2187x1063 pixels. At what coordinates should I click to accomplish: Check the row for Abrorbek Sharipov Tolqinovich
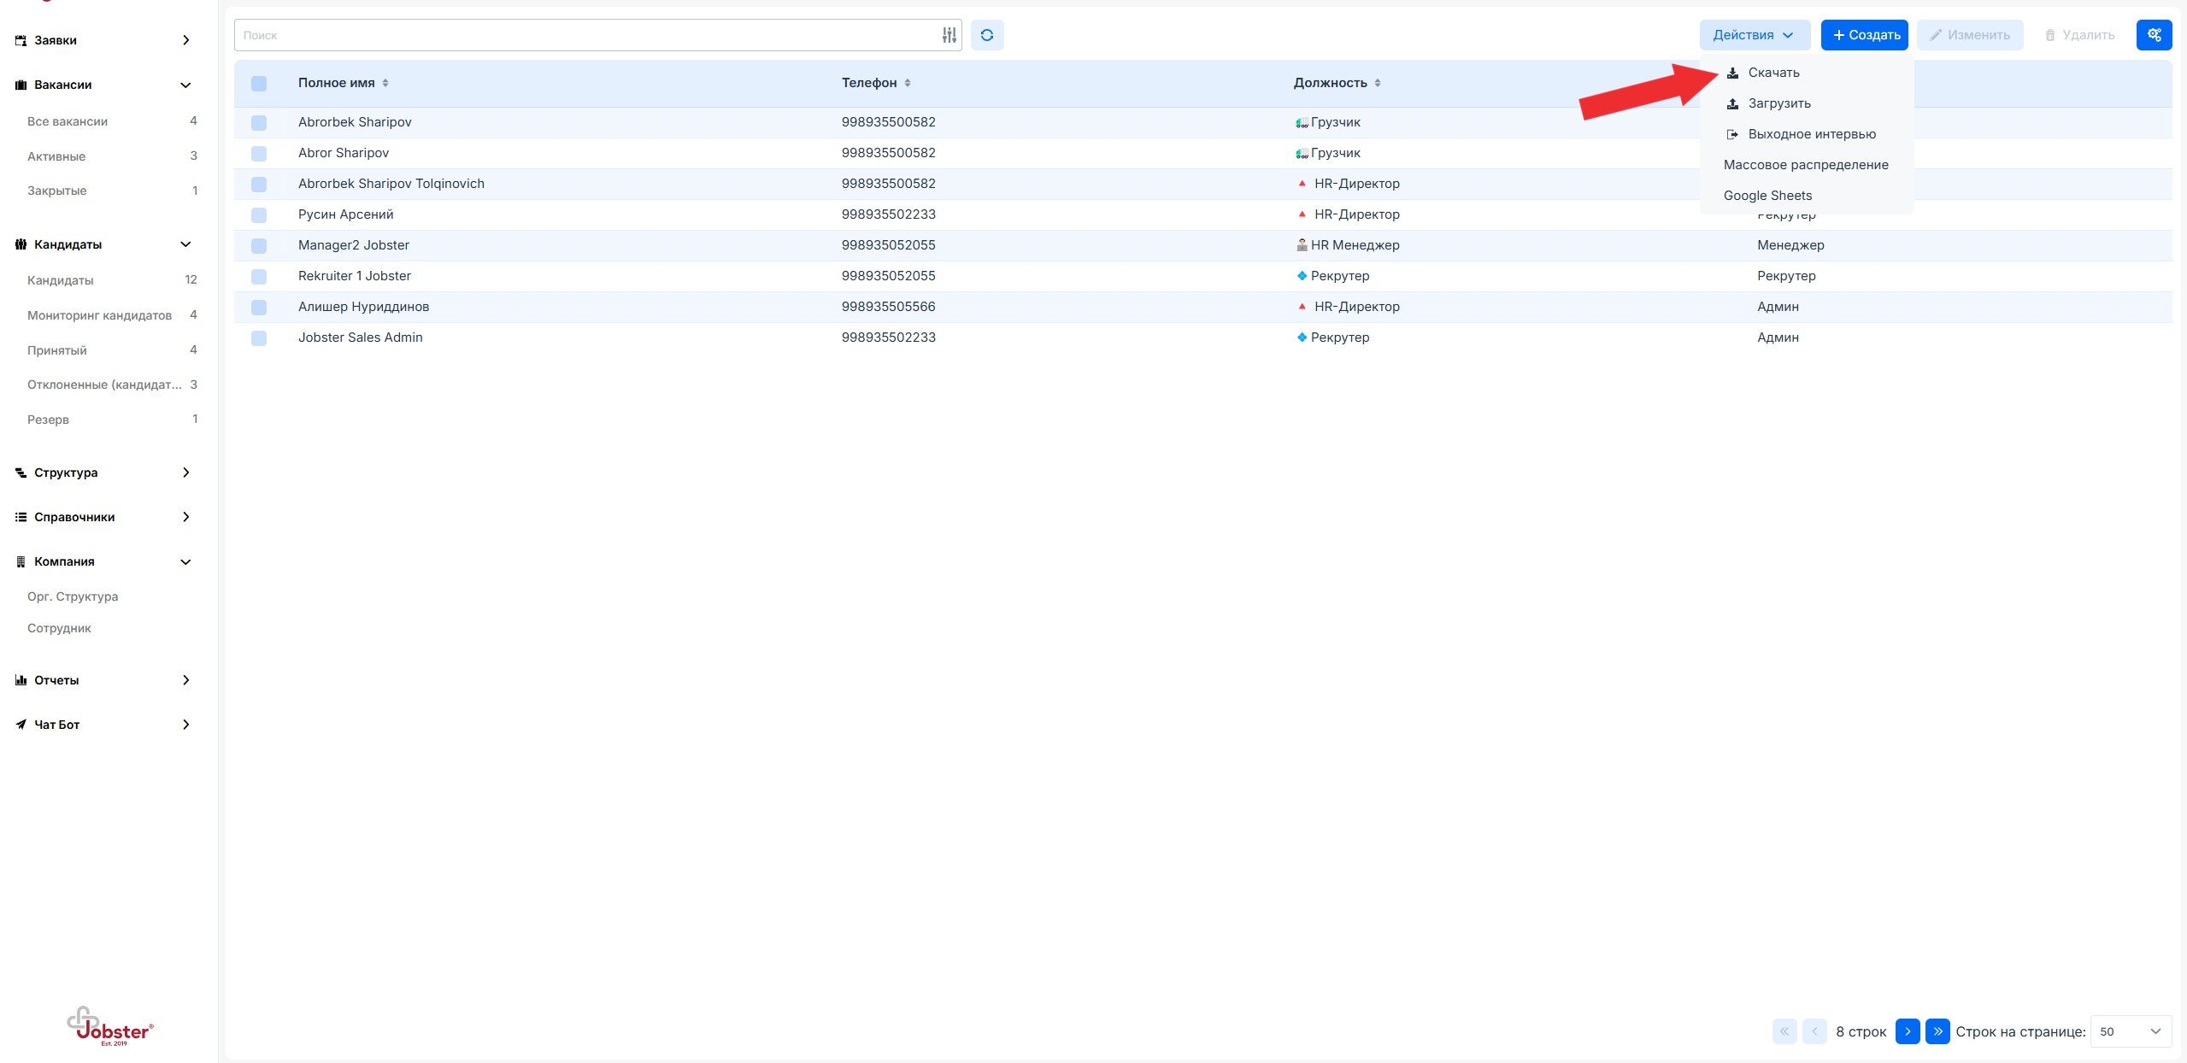click(259, 185)
